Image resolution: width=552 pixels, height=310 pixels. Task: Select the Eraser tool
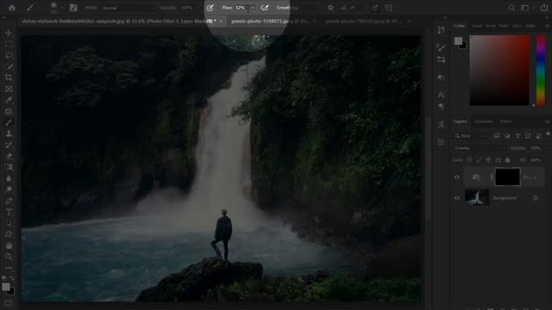coord(9,156)
